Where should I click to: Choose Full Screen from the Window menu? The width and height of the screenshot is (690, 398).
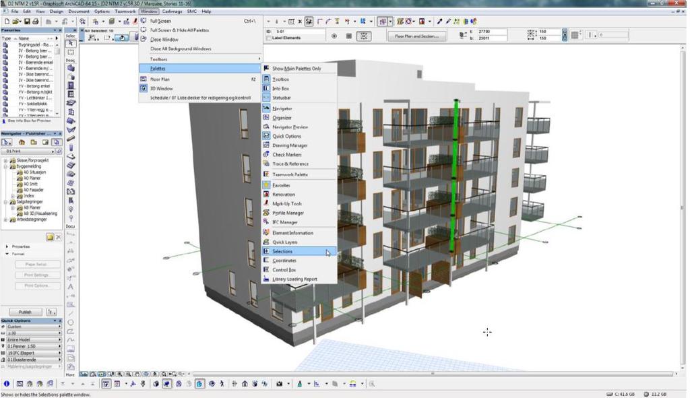(199, 21)
